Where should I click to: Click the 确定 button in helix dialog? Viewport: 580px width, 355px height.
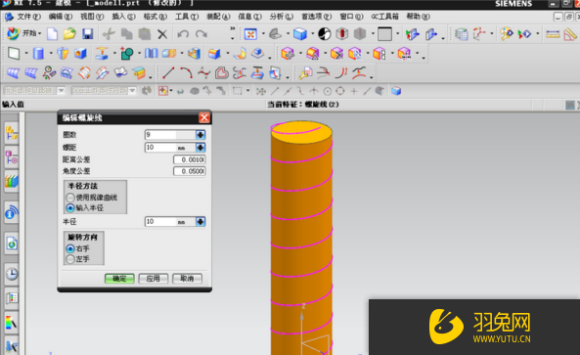[x=119, y=279]
